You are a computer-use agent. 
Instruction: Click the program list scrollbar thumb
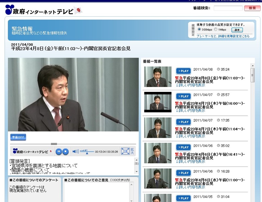[253, 75]
